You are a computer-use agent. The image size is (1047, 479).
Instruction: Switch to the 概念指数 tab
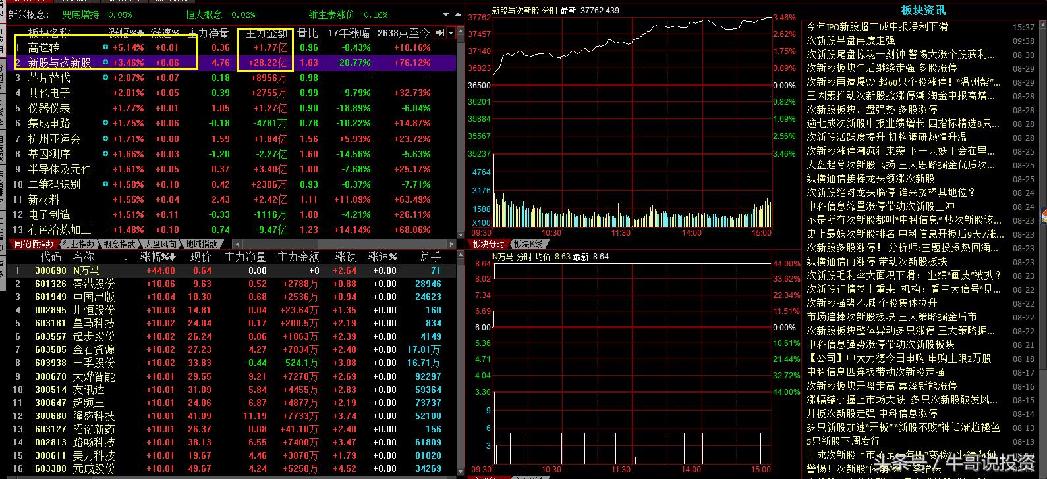tap(120, 244)
